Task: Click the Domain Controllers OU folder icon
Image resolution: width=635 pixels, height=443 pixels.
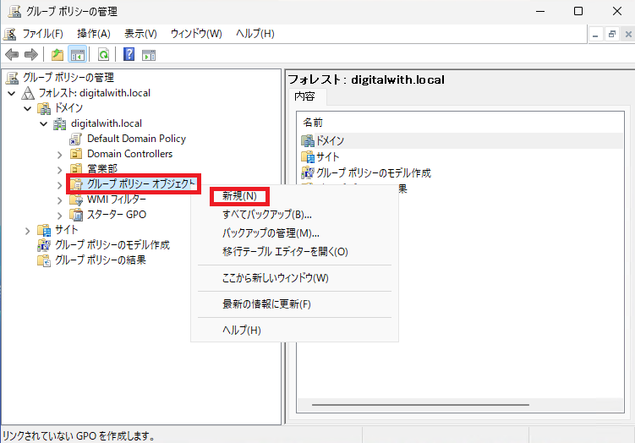Action: tap(76, 154)
